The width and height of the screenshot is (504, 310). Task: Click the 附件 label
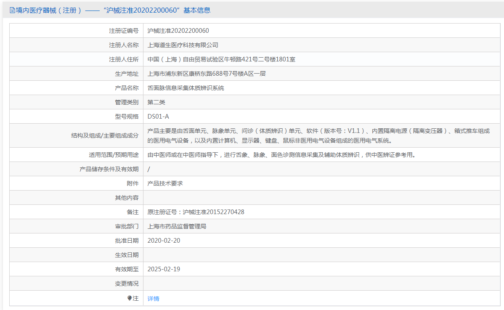tap(133, 183)
